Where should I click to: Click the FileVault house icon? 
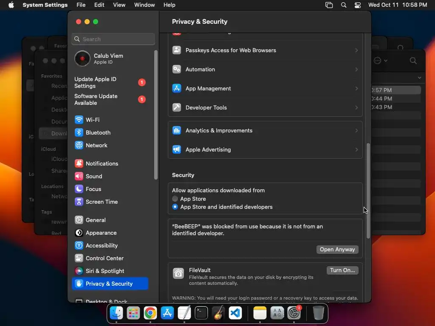pyautogui.click(x=178, y=273)
